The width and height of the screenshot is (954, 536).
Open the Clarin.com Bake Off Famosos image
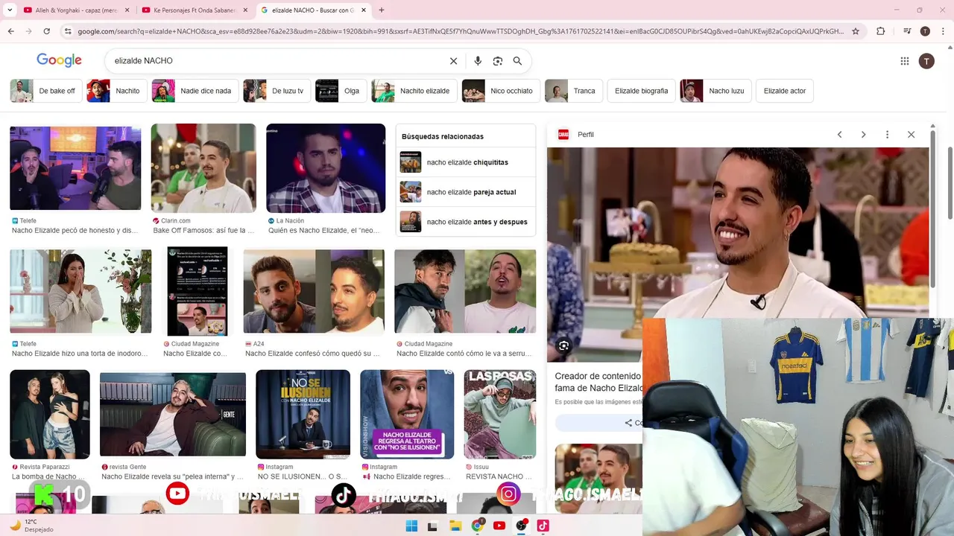click(x=203, y=168)
